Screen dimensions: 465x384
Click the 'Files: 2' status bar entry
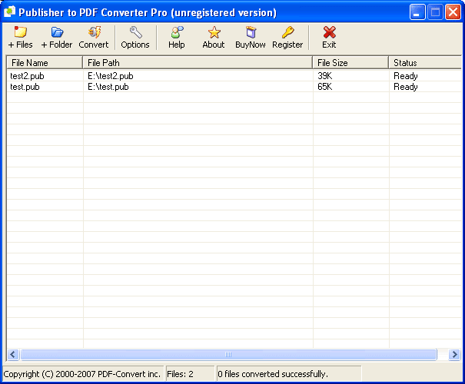coord(180,374)
